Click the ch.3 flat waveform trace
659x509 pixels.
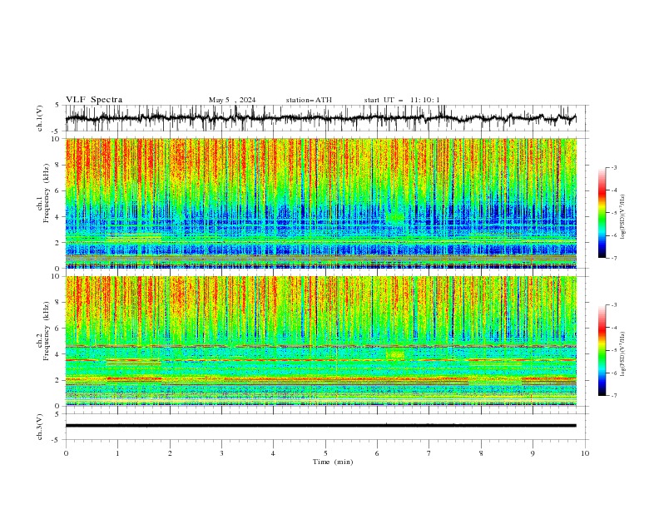(320, 426)
